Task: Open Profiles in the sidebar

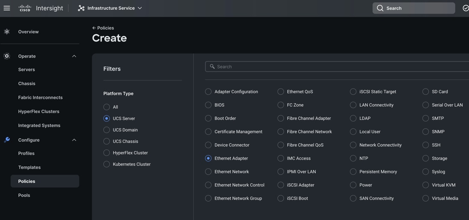Action: 26,153
